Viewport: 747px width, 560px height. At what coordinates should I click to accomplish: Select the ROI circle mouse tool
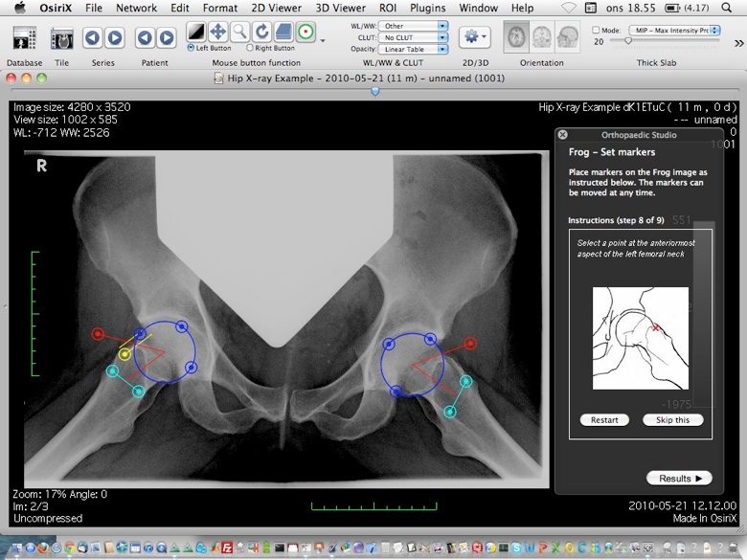(306, 32)
